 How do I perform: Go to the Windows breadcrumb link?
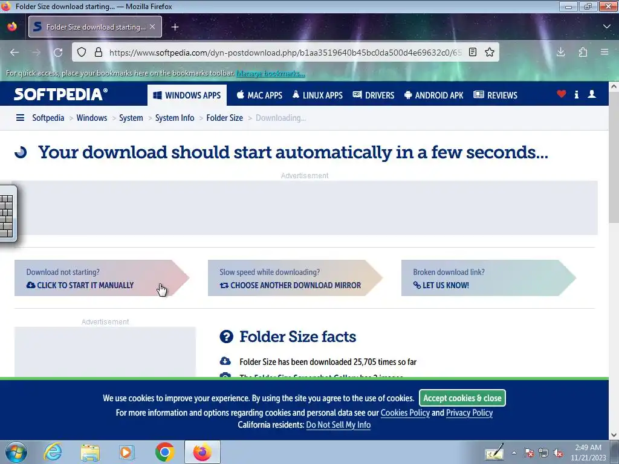point(92,118)
